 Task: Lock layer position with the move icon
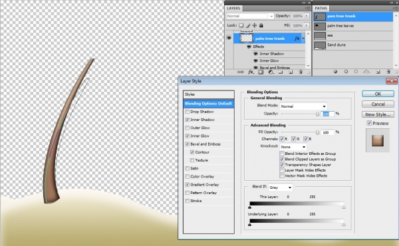coord(255,25)
